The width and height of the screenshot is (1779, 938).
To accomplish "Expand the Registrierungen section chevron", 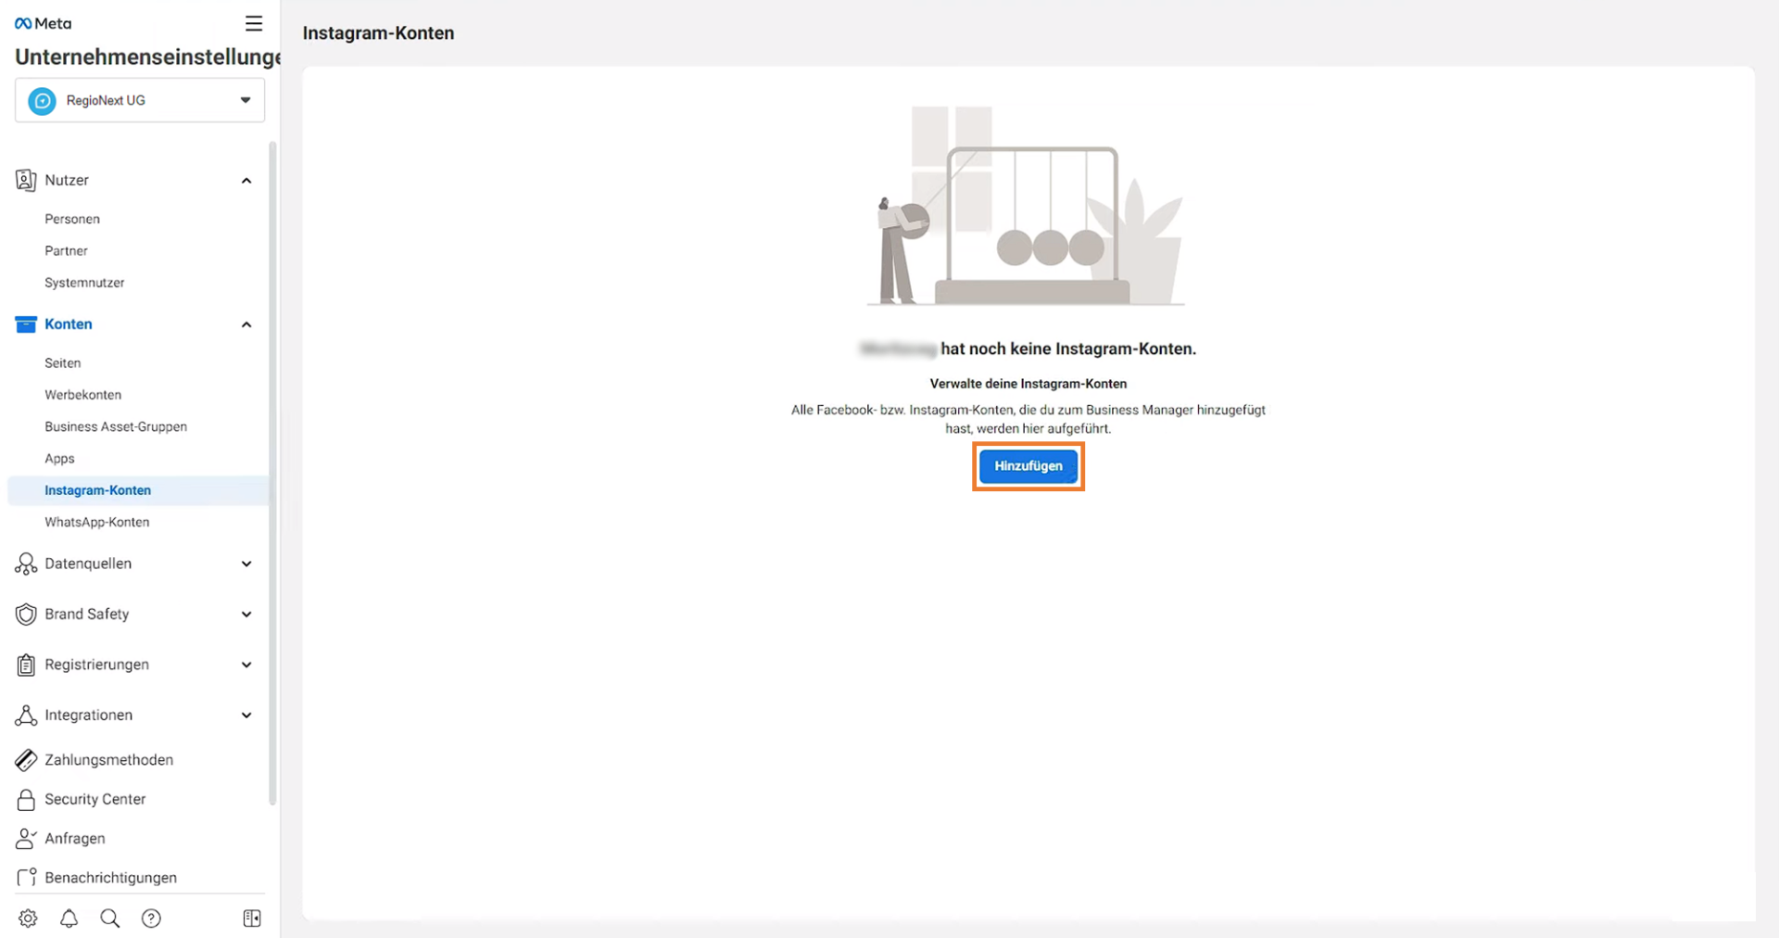I will point(246,665).
